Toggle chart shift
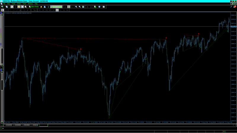Screen dimensions: 237x133 [x=91, y=7]
